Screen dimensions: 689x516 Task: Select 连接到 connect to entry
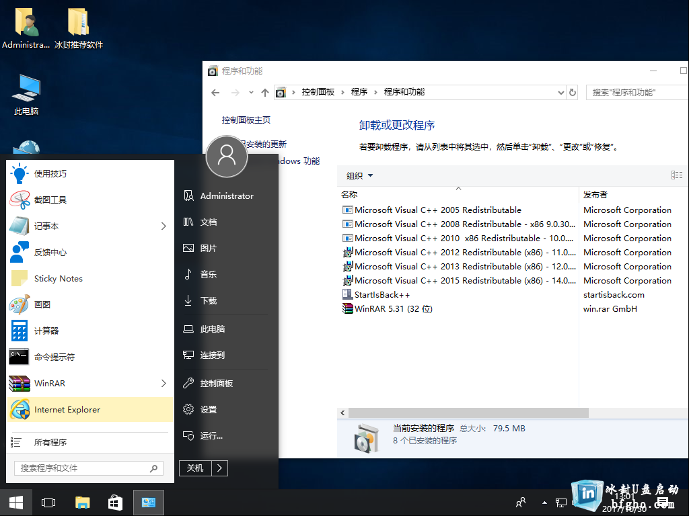click(225, 355)
